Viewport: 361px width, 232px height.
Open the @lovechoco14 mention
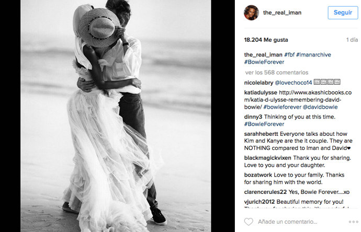click(x=294, y=83)
